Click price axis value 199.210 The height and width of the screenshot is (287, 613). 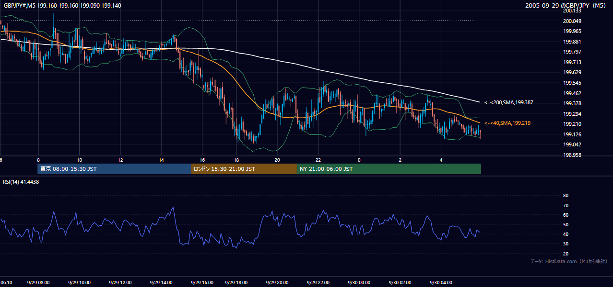click(x=572, y=124)
